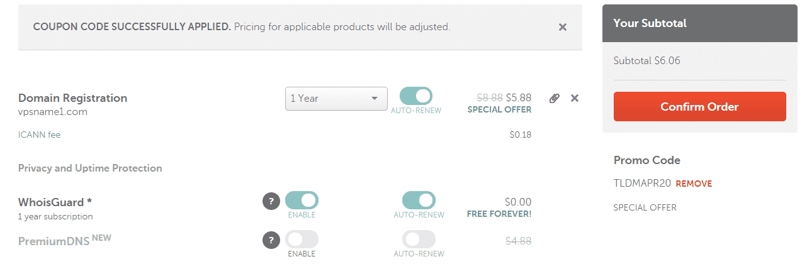Open WhoisGuard help question mark icon
Viewport: 807px width, 264px height.
271,202
